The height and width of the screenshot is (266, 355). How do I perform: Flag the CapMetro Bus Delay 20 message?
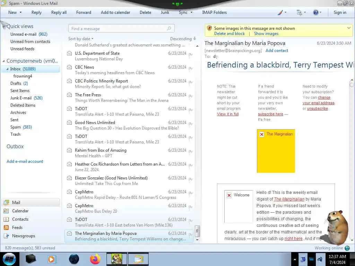pos(191,207)
